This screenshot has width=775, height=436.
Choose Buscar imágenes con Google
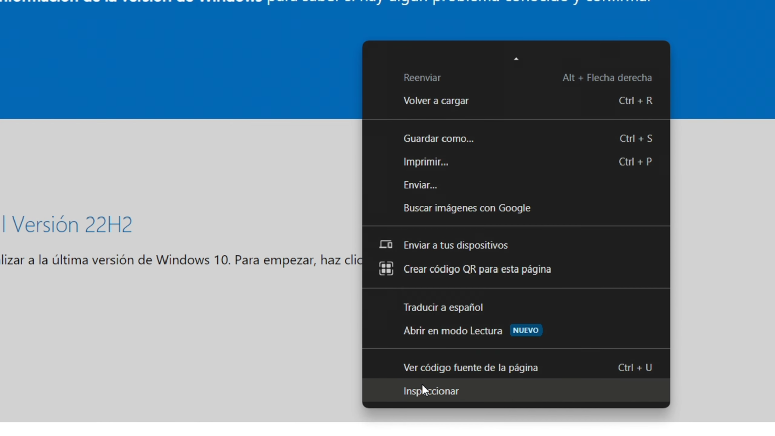click(466, 208)
